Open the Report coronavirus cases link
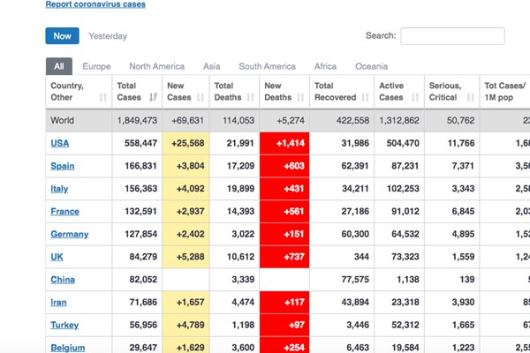 (x=95, y=4)
